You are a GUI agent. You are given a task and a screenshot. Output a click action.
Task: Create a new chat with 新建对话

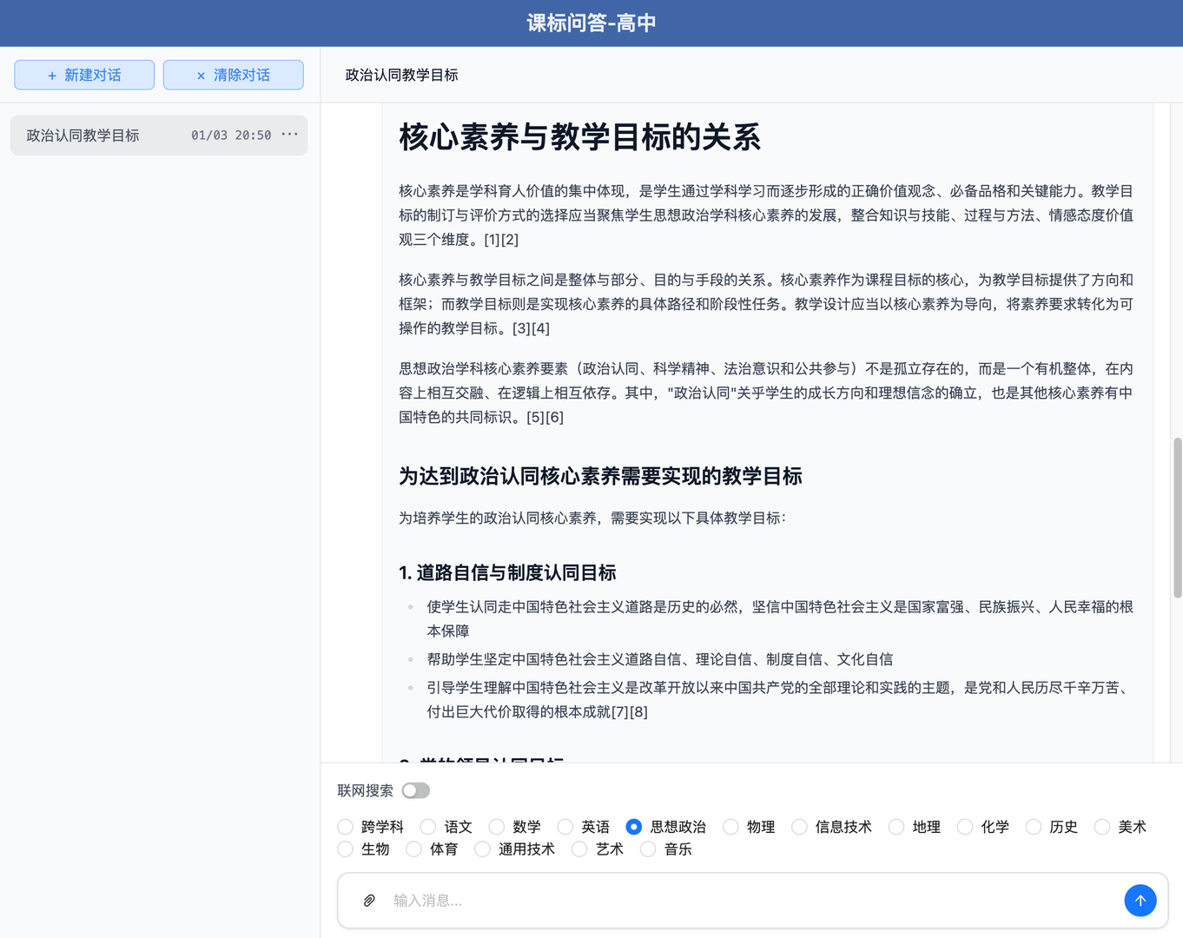(84, 75)
